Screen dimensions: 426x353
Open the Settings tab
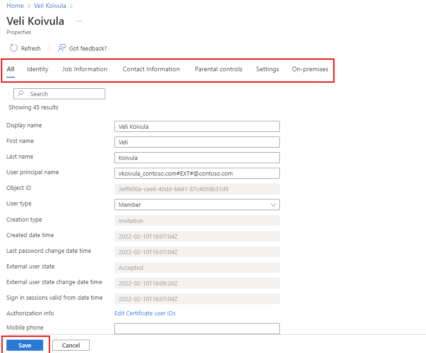point(267,69)
